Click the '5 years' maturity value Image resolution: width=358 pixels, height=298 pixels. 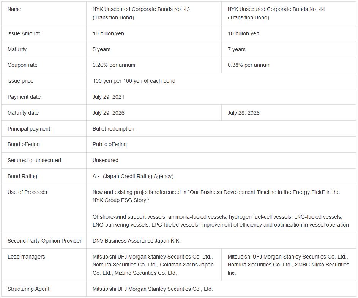[x=101, y=49]
